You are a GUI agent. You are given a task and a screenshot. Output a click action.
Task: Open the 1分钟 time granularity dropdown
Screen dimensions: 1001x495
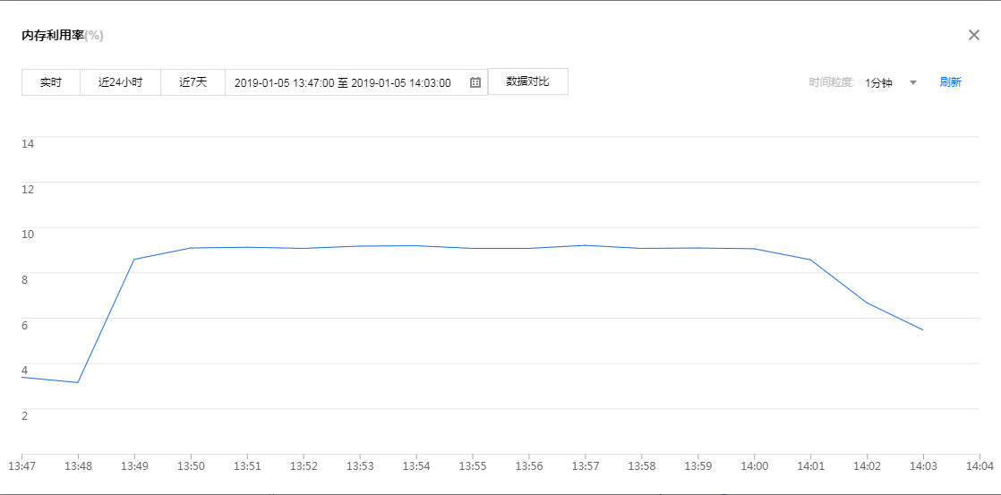click(878, 82)
